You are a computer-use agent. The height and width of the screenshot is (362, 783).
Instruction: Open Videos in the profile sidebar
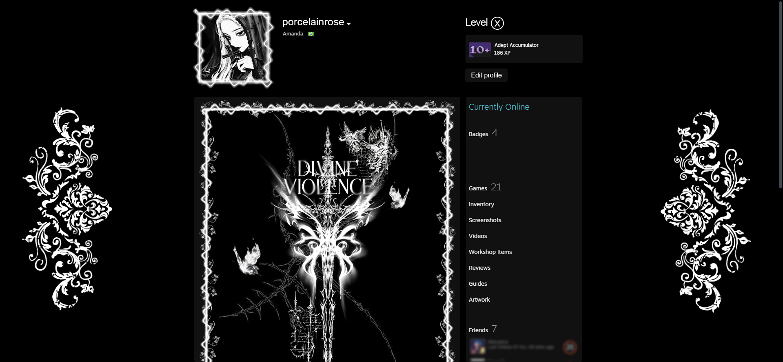(477, 236)
